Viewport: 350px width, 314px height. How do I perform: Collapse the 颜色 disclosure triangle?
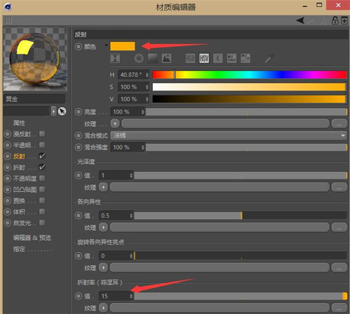click(x=106, y=45)
